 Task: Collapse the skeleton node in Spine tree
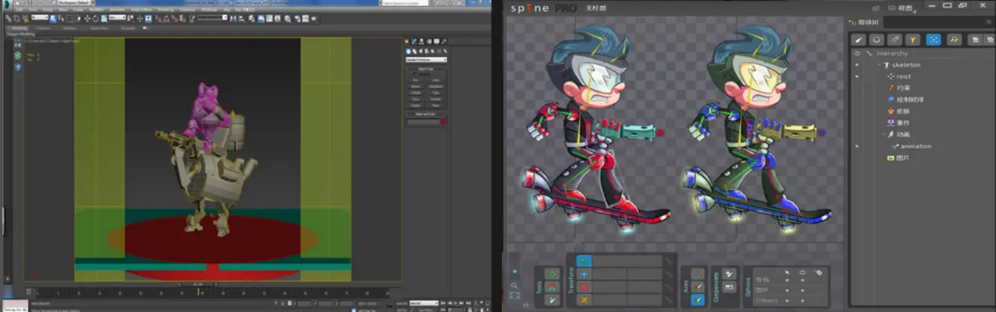pyautogui.click(x=878, y=65)
